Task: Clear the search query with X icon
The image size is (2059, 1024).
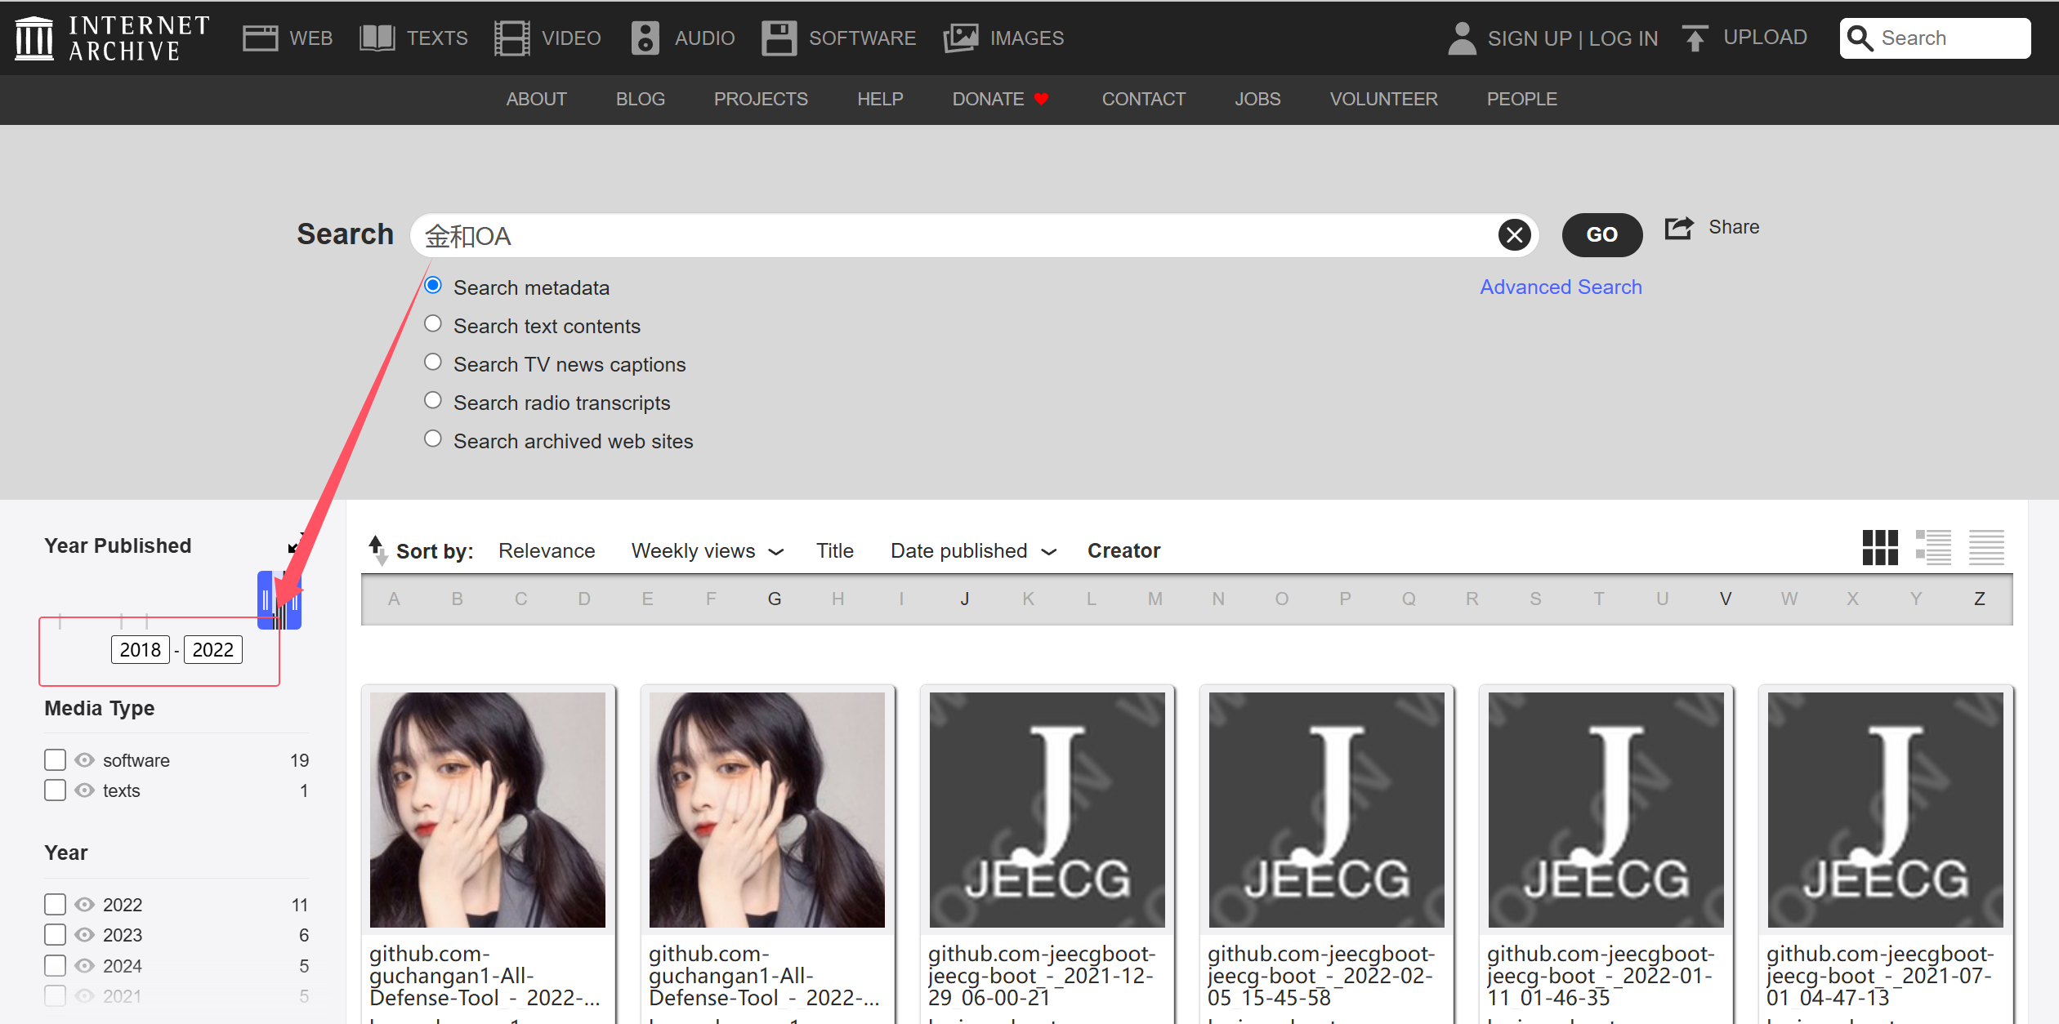Action: [x=1514, y=235]
